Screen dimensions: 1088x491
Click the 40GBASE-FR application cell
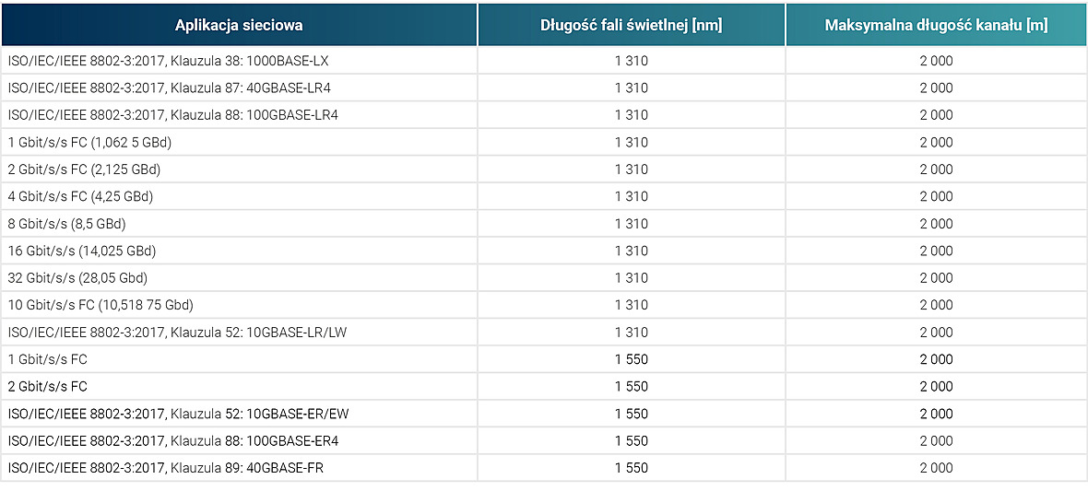[239, 468]
